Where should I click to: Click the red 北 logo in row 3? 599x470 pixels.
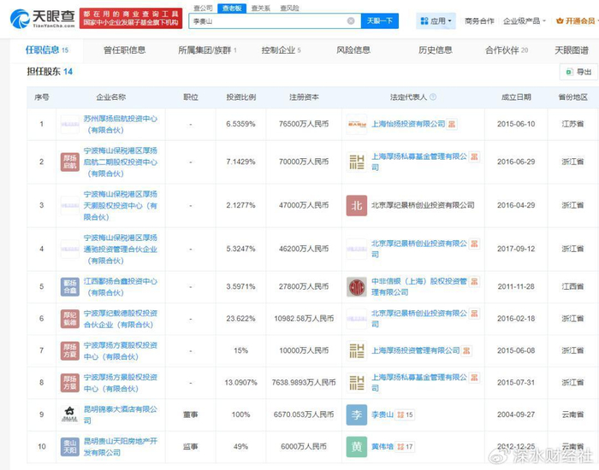coord(357,205)
